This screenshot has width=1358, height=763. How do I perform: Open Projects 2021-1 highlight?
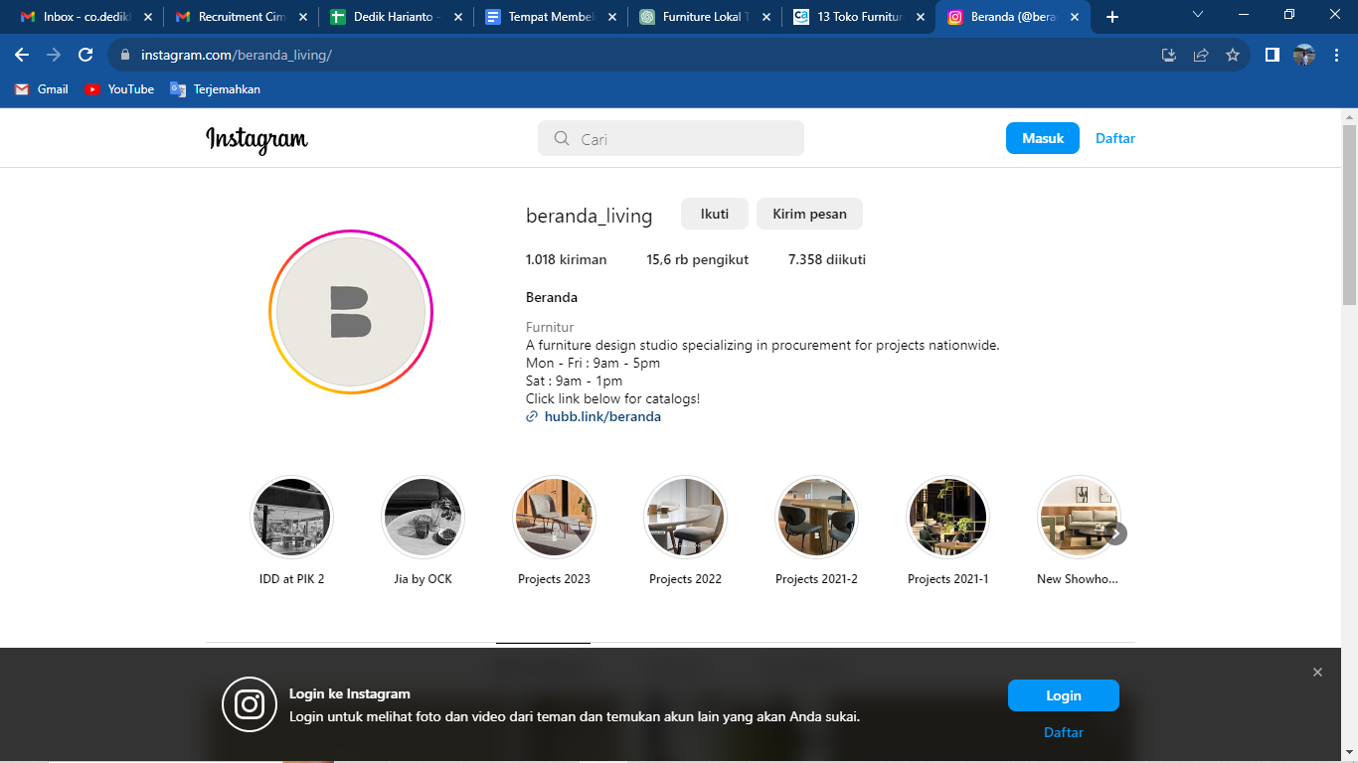947,518
